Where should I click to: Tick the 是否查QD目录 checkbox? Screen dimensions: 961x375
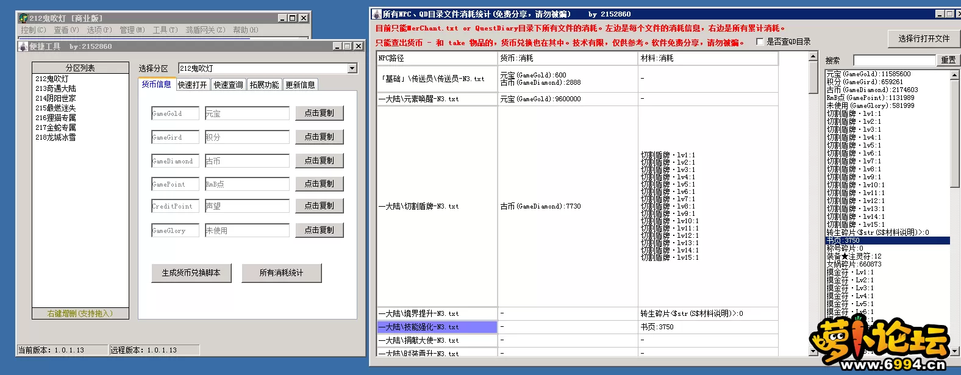760,41
